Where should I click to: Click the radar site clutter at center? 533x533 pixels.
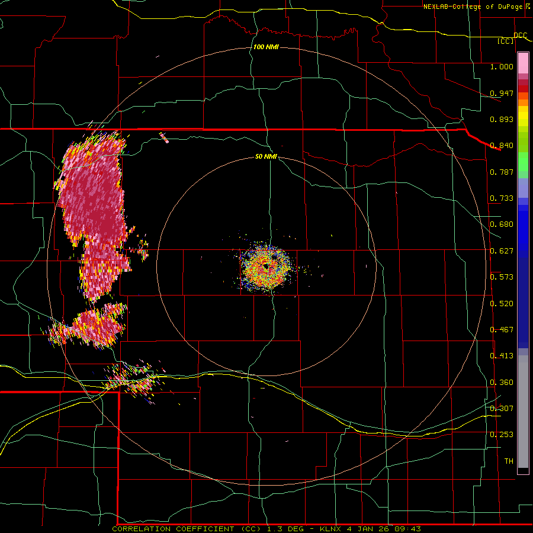point(267,267)
